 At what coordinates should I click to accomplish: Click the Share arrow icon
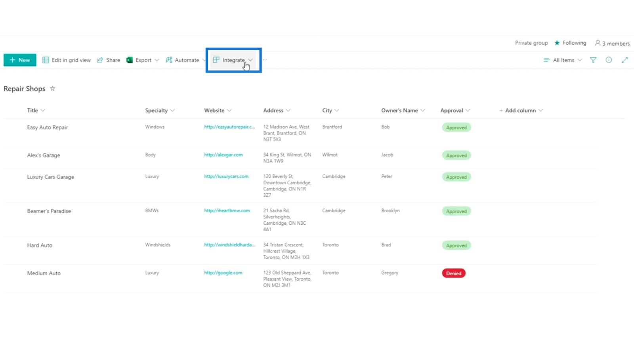click(x=100, y=60)
